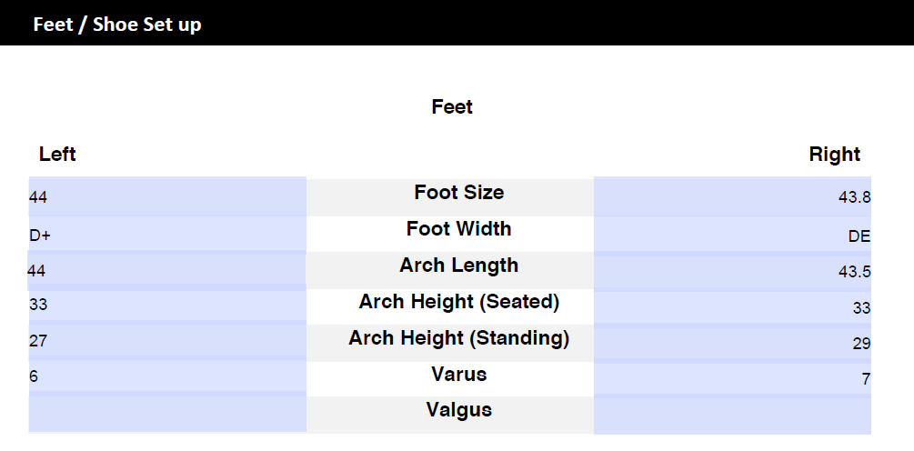This screenshot has width=914, height=451.
Task: Select the left Arch Height (Standing) field 27
Action: (167, 340)
